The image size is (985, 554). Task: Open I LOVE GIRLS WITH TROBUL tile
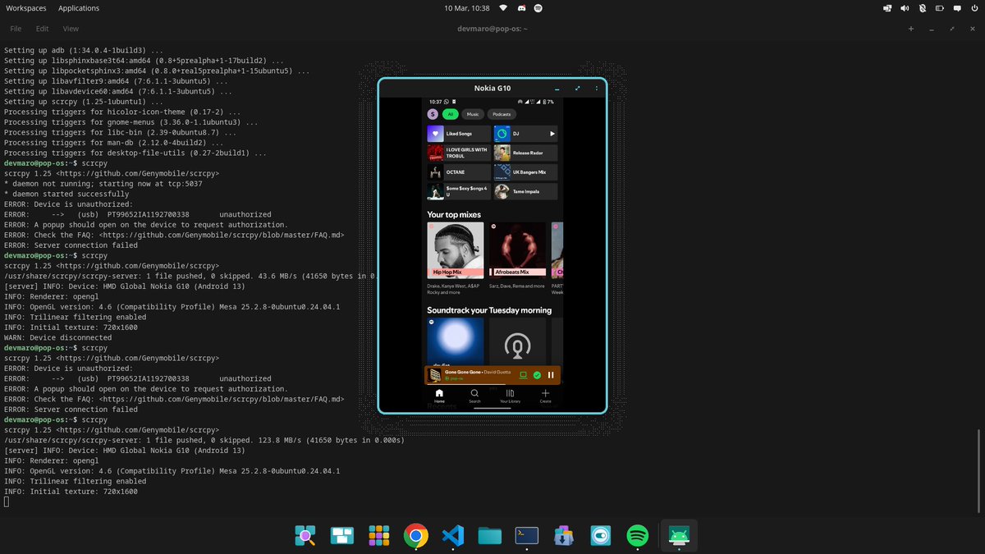[x=459, y=153]
